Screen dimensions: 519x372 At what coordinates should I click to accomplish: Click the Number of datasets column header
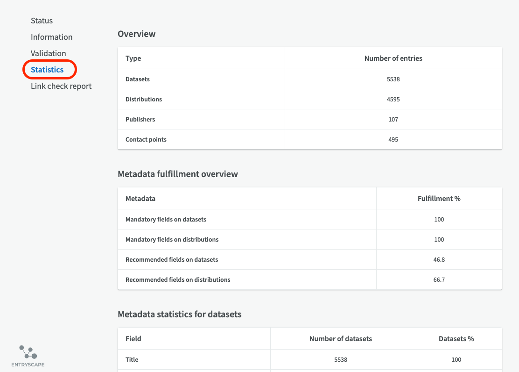(340, 338)
